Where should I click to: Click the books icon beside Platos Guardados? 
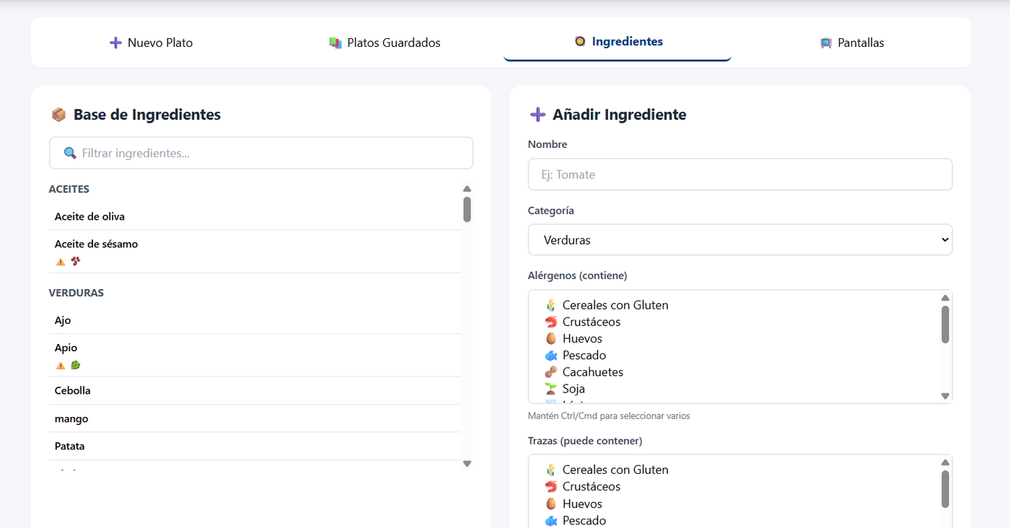pyautogui.click(x=335, y=43)
